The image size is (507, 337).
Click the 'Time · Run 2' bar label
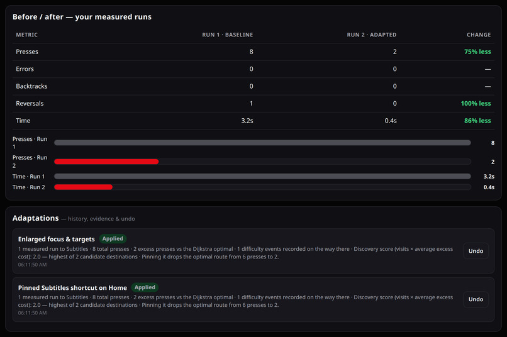pyautogui.click(x=28, y=187)
